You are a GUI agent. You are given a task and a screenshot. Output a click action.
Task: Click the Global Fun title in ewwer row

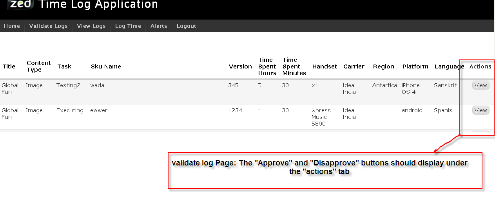[10, 113]
